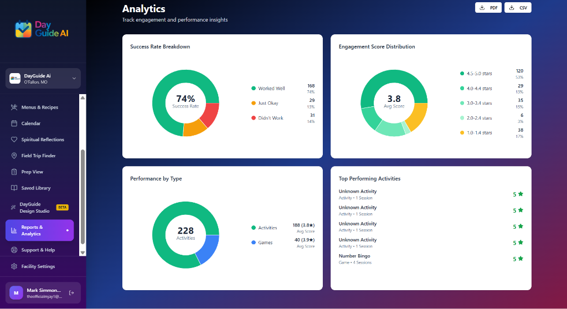
Task: Click the BETA badge on Design Studio
Action: click(62, 207)
